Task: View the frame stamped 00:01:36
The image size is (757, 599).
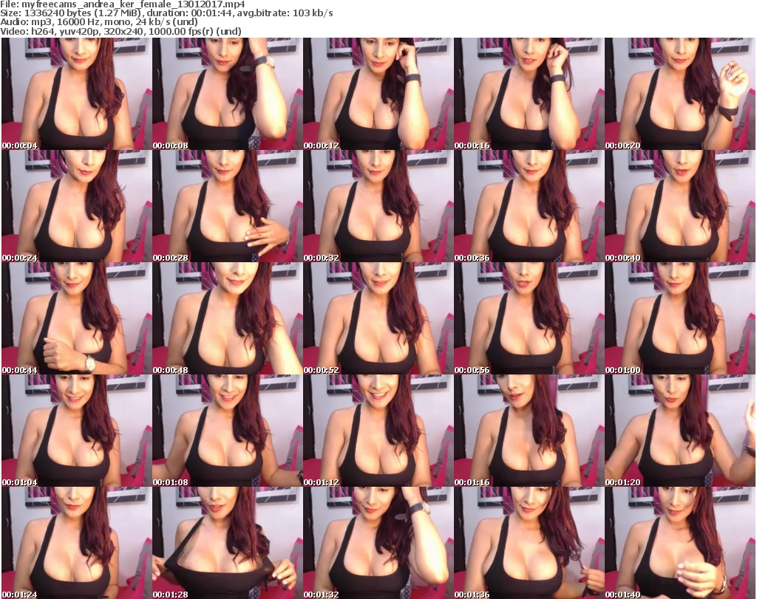Action: (x=529, y=543)
